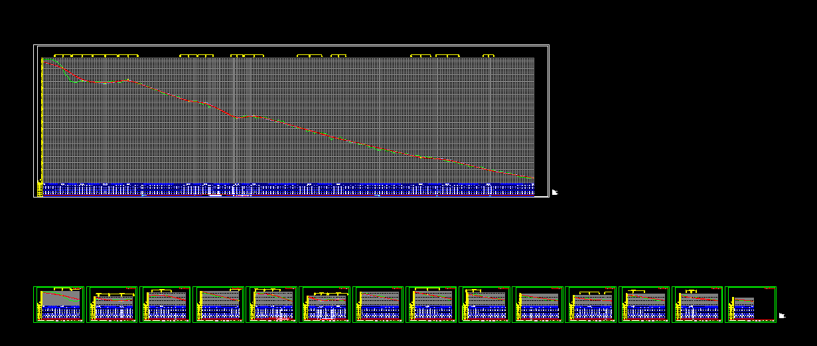Screen dimensions: 817x346
Task: Select the ninth small profile sheet in the row
Action: pos(484,305)
